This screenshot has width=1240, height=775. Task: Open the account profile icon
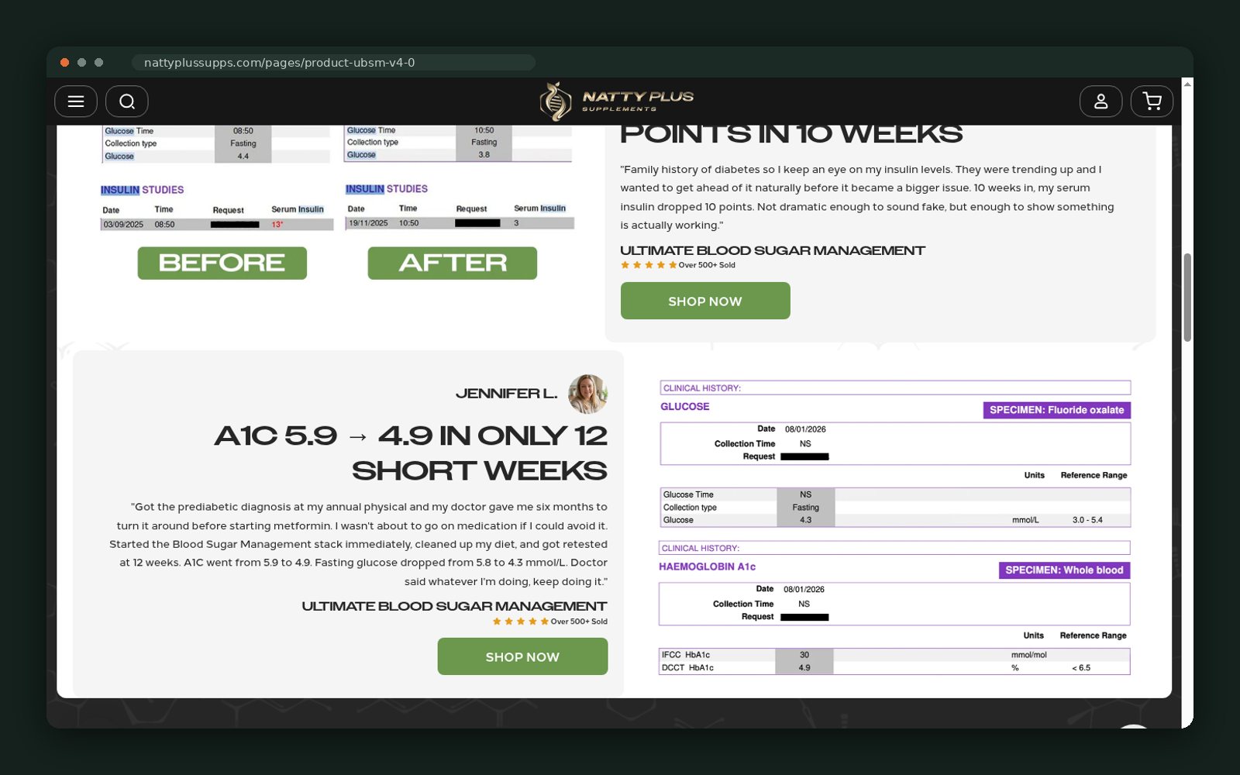(1100, 102)
